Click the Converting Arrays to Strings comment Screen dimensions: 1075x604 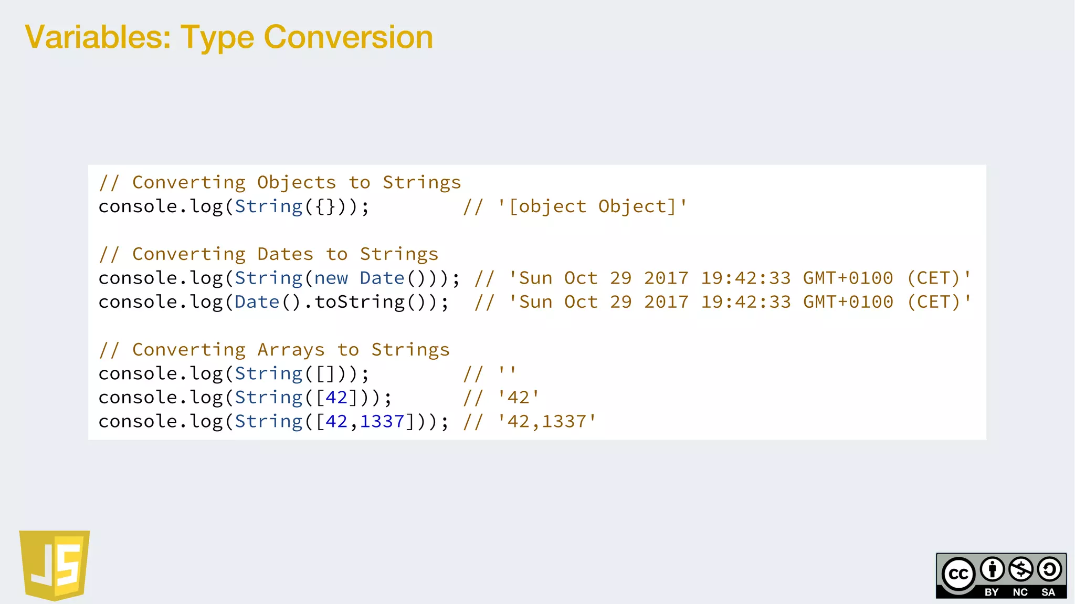pyautogui.click(x=274, y=350)
